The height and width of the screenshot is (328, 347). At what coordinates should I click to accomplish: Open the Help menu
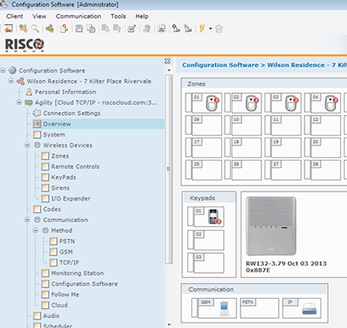pyautogui.click(x=141, y=17)
